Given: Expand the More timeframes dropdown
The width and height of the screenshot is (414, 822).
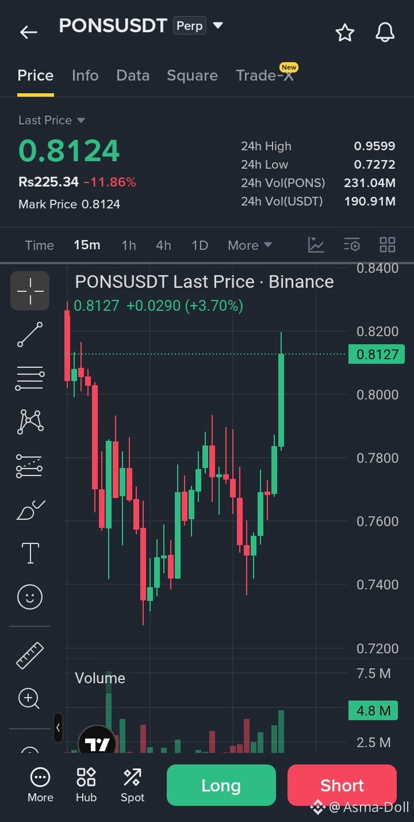Looking at the screenshot, I should 250,245.
